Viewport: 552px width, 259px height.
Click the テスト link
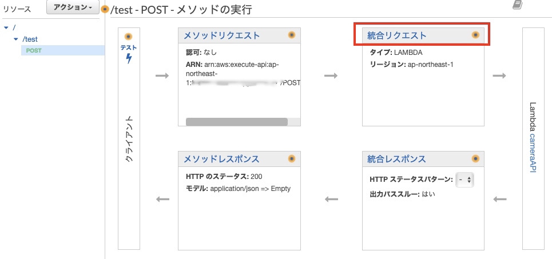129,47
